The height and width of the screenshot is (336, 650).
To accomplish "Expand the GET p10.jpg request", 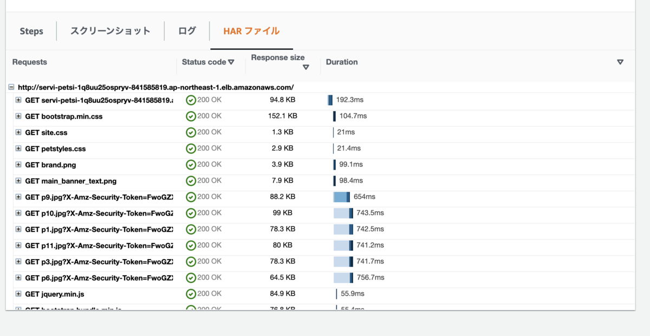I will coord(18,213).
